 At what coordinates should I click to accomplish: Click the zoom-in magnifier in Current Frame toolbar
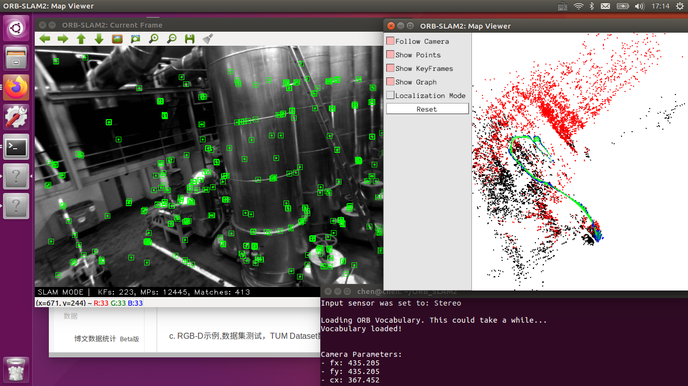tap(154, 38)
